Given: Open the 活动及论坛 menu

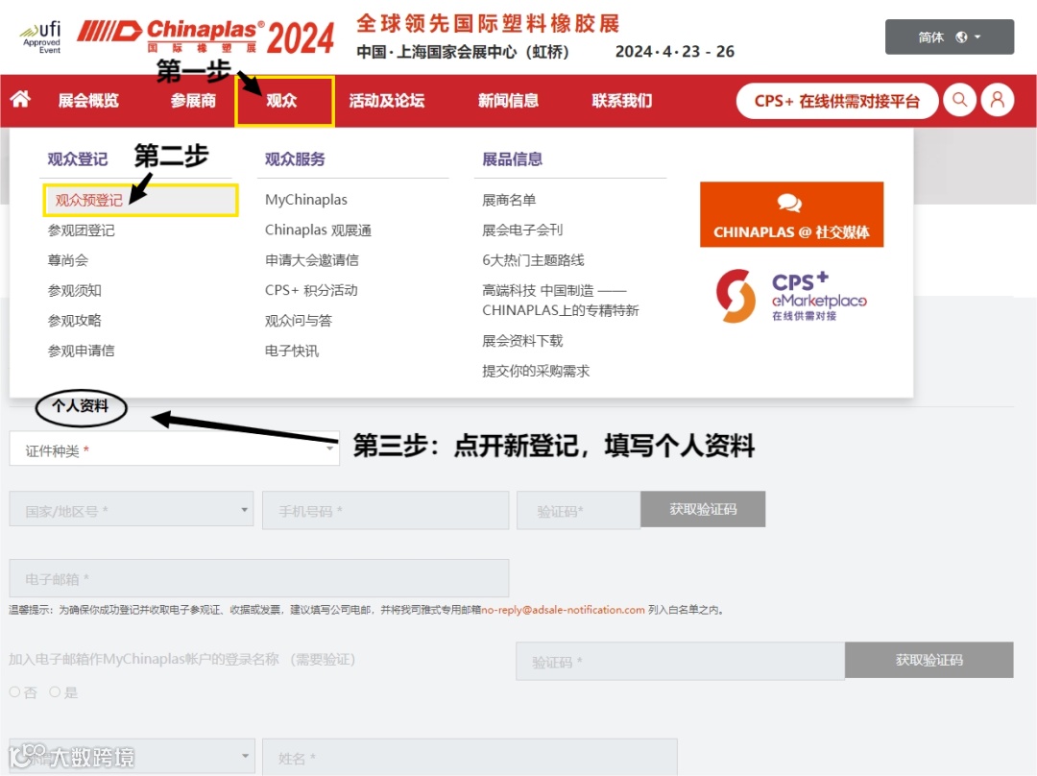Looking at the screenshot, I should pos(386,101).
